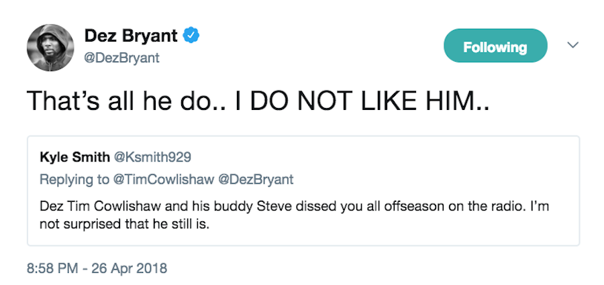Click the @DezBryant handle under the name

click(x=121, y=58)
